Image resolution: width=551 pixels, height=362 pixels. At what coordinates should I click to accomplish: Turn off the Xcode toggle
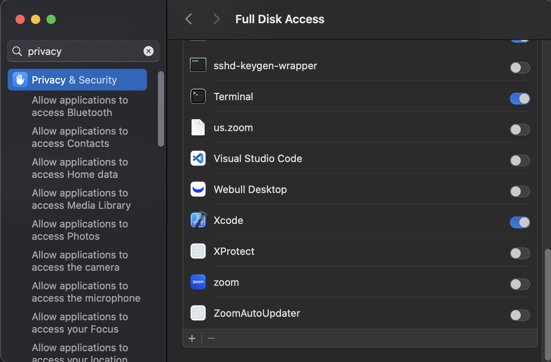point(520,222)
